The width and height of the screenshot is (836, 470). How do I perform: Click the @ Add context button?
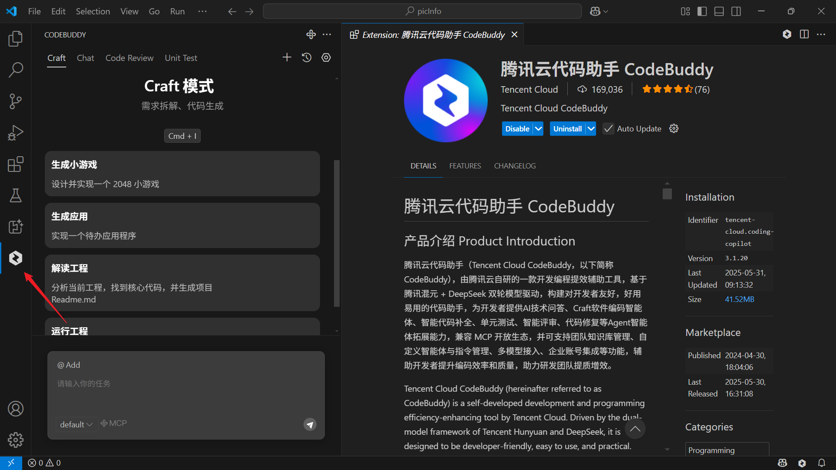(69, 365)
